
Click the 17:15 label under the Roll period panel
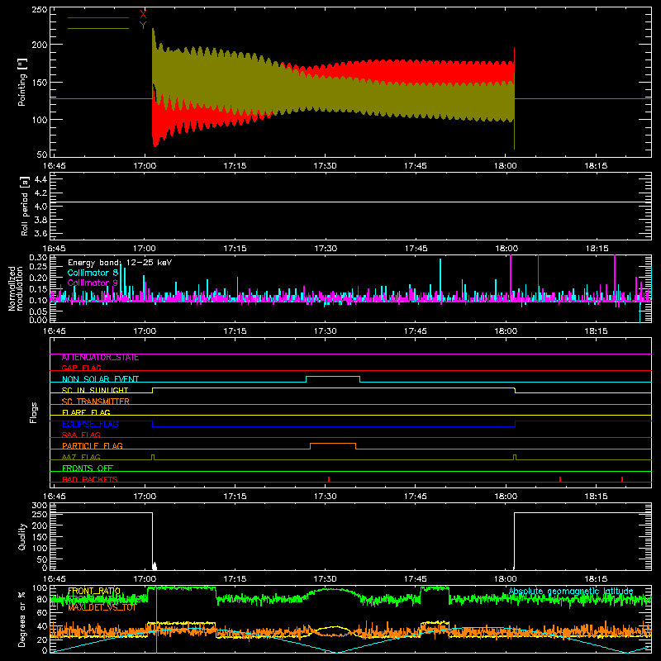235,249
